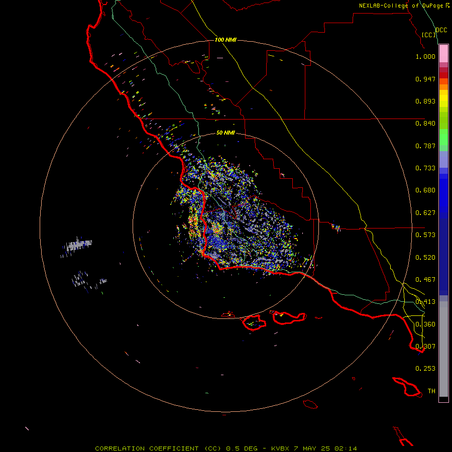Click the 0.627 value on the color scale
This screenshot has height=452, width=452.
click(x=425, y=213)
